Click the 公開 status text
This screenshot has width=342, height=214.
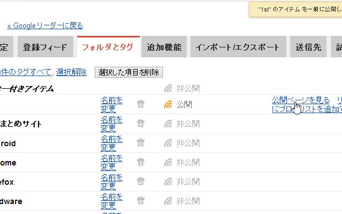(184, 105)
